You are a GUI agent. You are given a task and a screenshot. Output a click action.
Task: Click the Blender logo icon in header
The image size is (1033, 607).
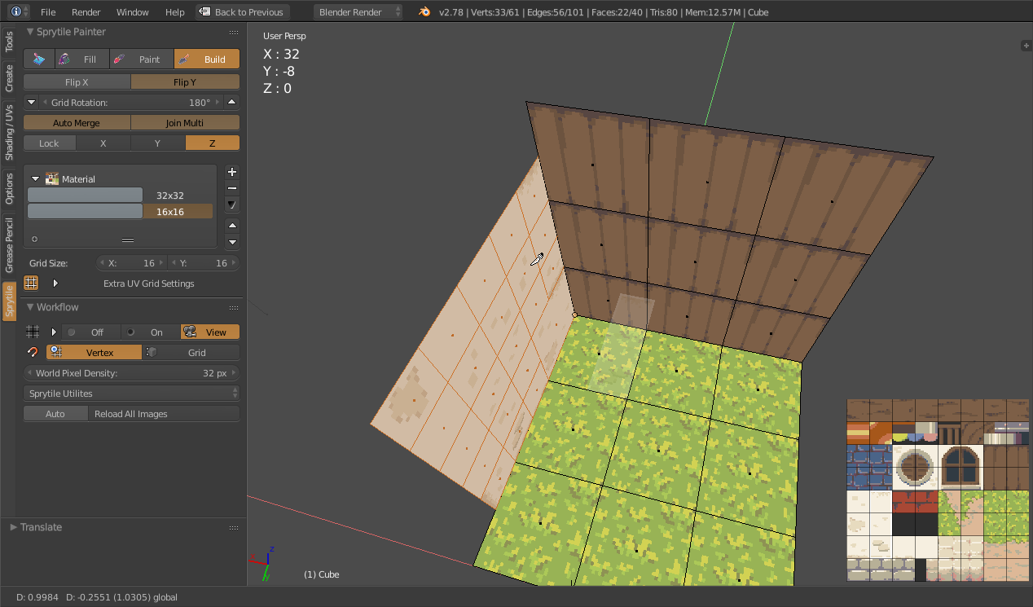(x=424, y=12)
